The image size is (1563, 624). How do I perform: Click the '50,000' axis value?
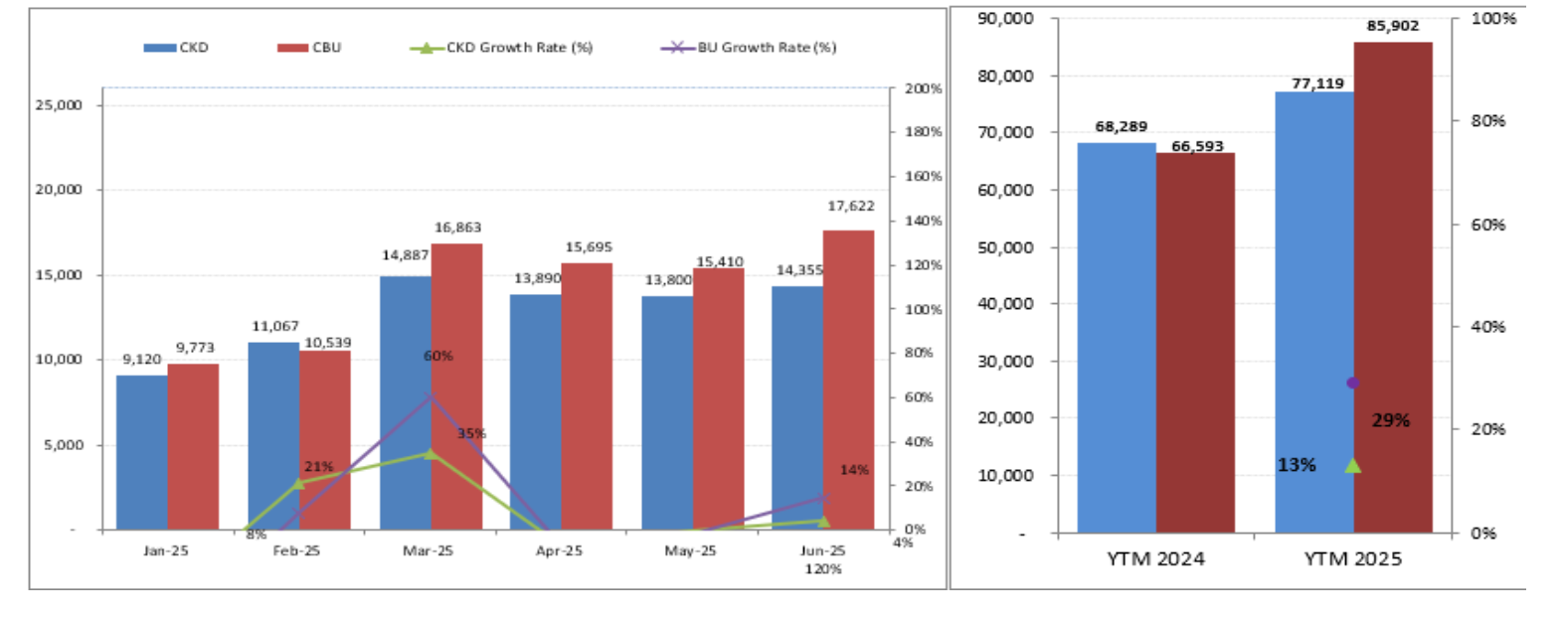[x=1005, y=247]
